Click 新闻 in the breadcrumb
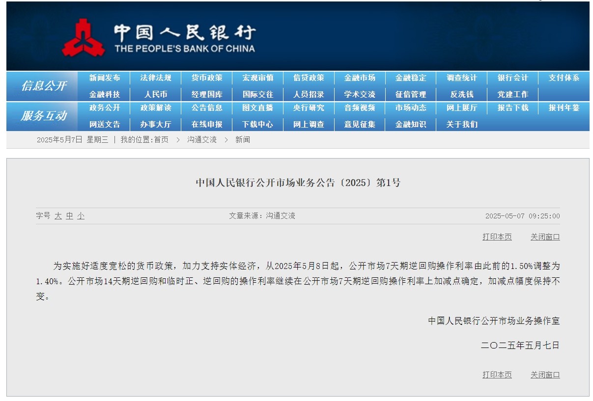This screenshot has height=401, width=593. [243, 140]
